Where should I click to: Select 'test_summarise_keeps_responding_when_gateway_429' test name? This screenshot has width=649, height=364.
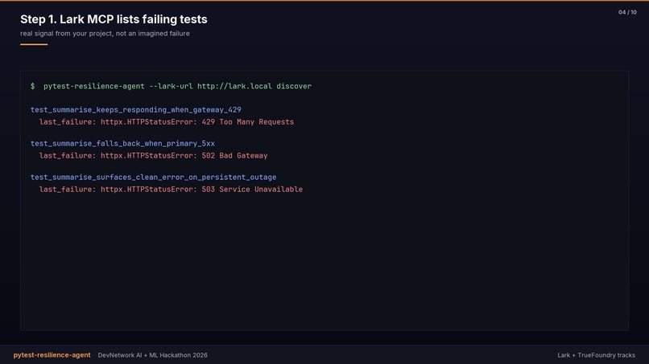[x=136, y=110]
